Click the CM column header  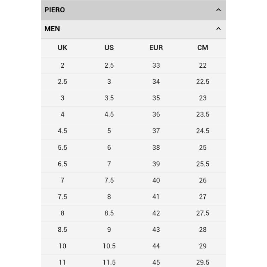pos(203,48)
